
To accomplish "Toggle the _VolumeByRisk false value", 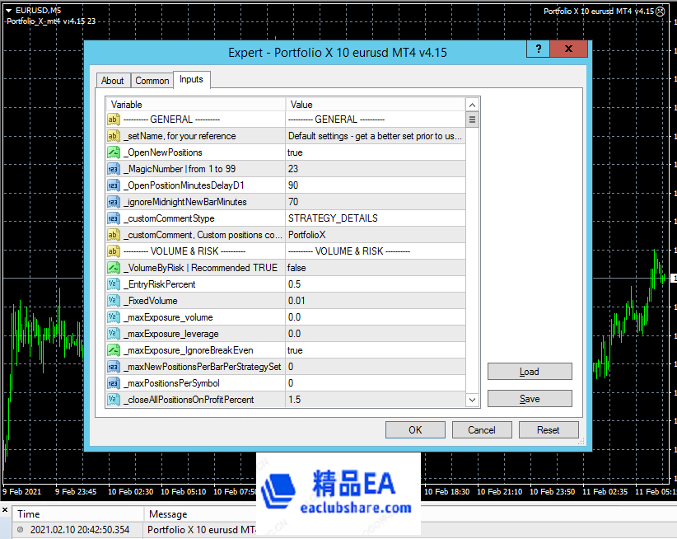I will pos(375,268).
